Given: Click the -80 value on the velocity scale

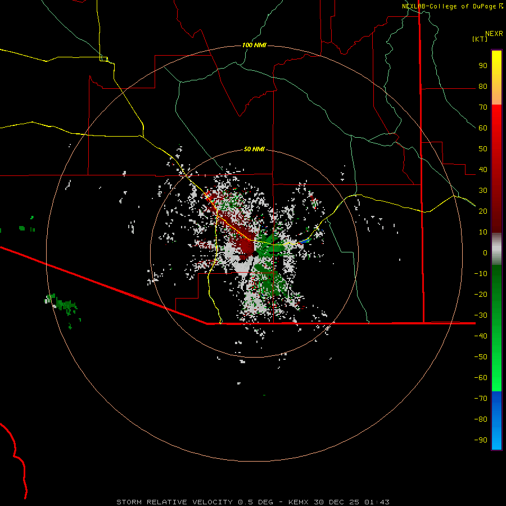Looking at the screenshot, I should (481, 419).
